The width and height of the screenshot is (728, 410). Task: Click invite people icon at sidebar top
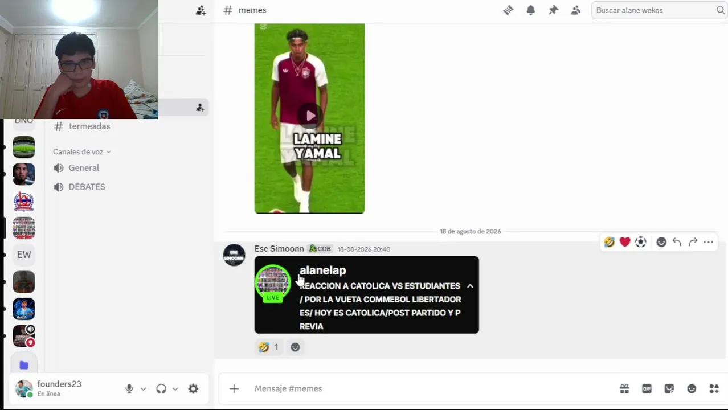coord(201,10)
